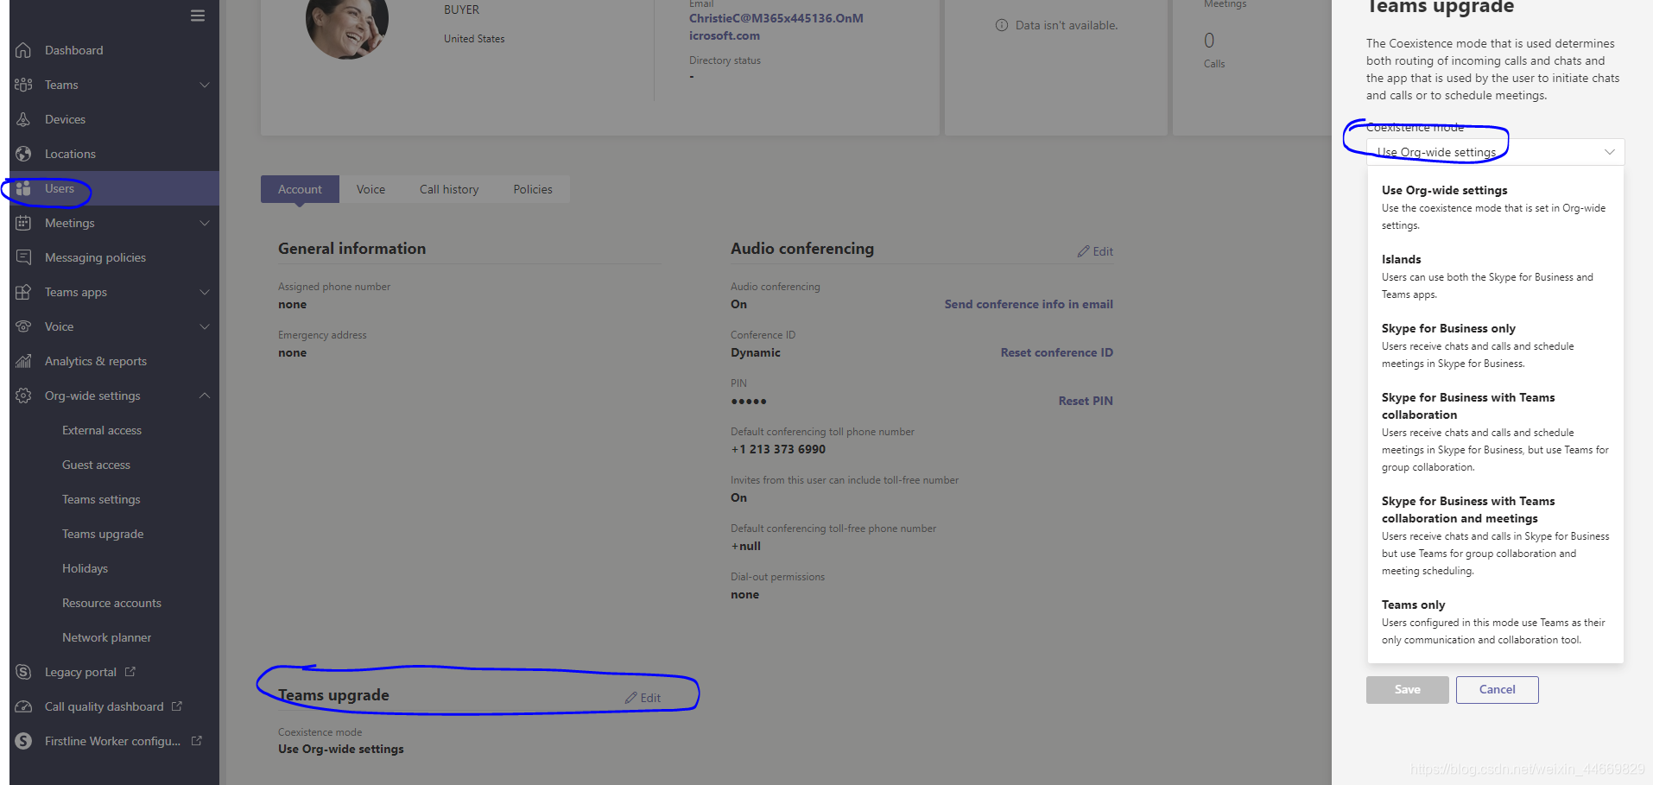The image size is (1653, 785).
Task: Choose Skype with Teams collaboration and meetings
Action: point(1495,535)
